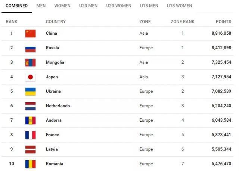Screen dimensions: 239x171
Task: Click the Ukraine flag icon
Action: point(30,91)
